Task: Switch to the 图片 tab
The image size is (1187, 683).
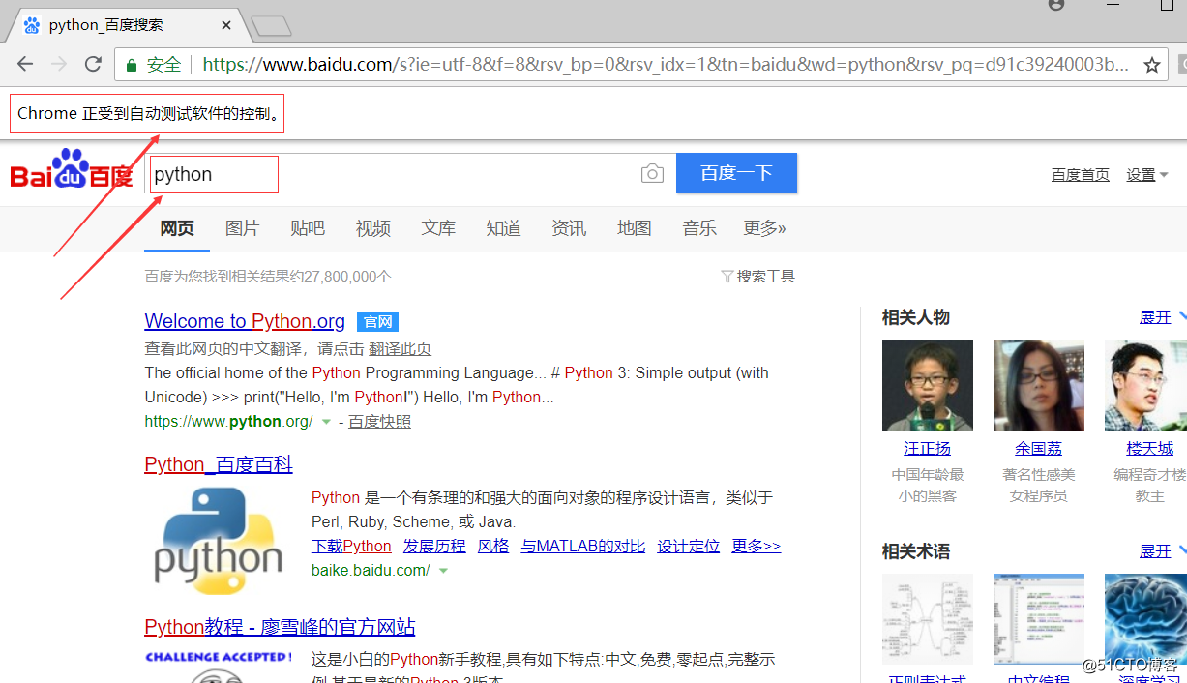Action: (242, 228)
